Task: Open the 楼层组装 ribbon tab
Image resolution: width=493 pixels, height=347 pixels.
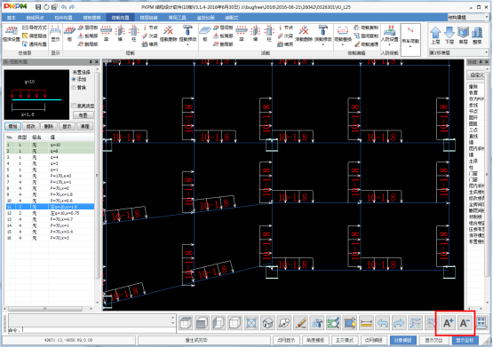Action: pyautogui.click(x=148, y=18)
